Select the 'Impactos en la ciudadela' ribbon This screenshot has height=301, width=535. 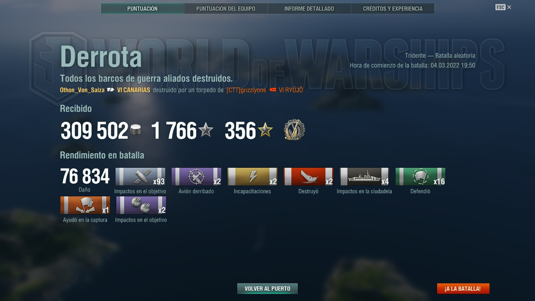pos(364,176)
